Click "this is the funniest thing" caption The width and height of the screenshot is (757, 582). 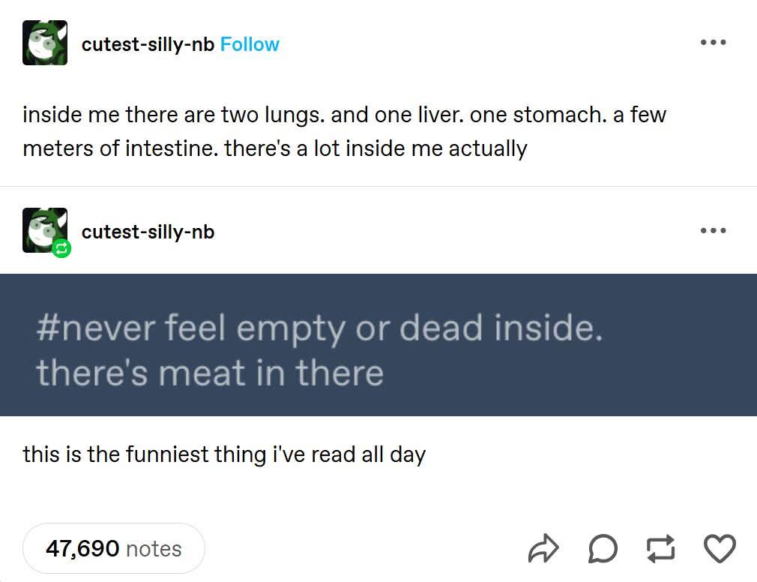[224, 454]
